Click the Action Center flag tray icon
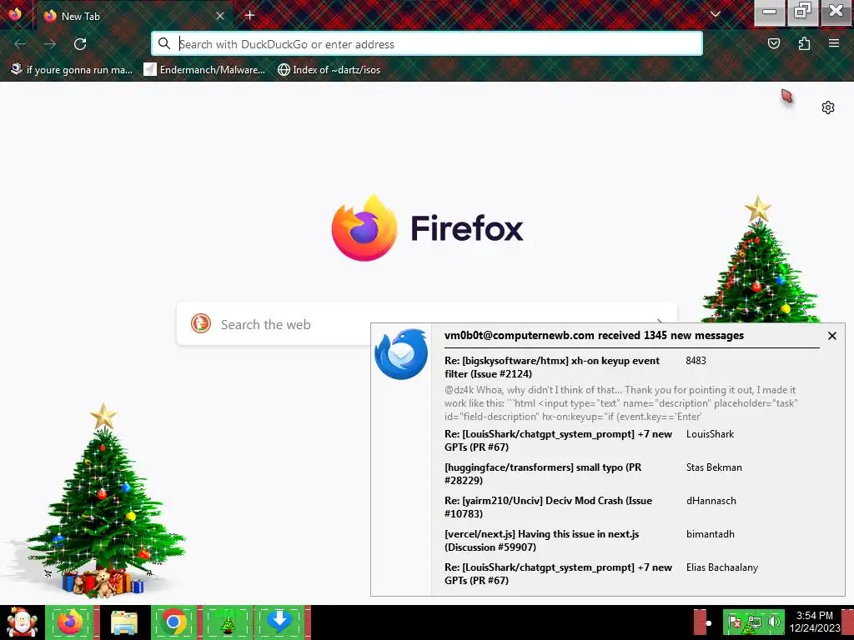This screenshot has height=640, width=854. pos(735,622)
